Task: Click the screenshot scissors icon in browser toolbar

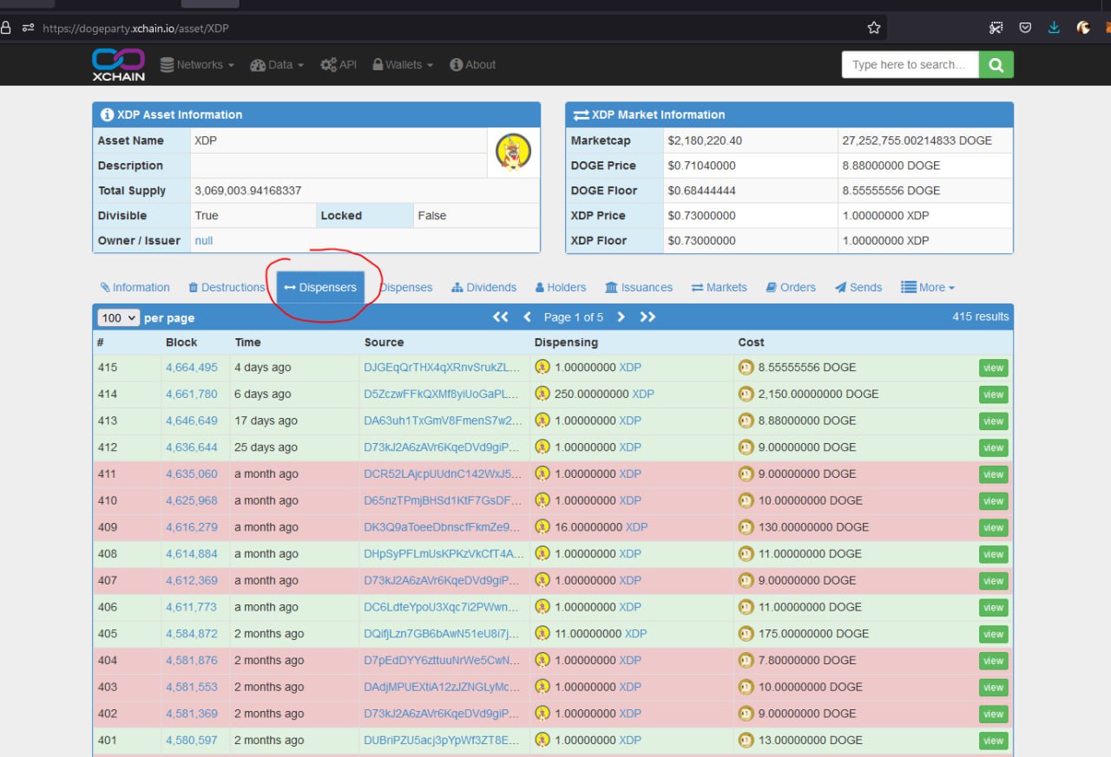Action: coord(996,28)
